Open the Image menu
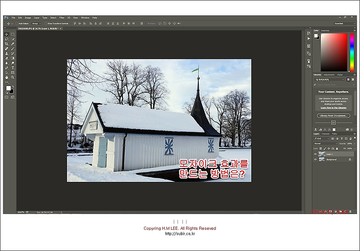 coord(28,18)
